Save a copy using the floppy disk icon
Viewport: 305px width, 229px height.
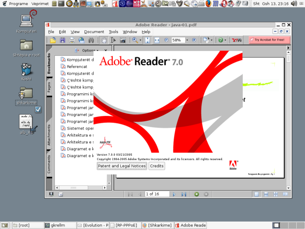tap(62, 40)
